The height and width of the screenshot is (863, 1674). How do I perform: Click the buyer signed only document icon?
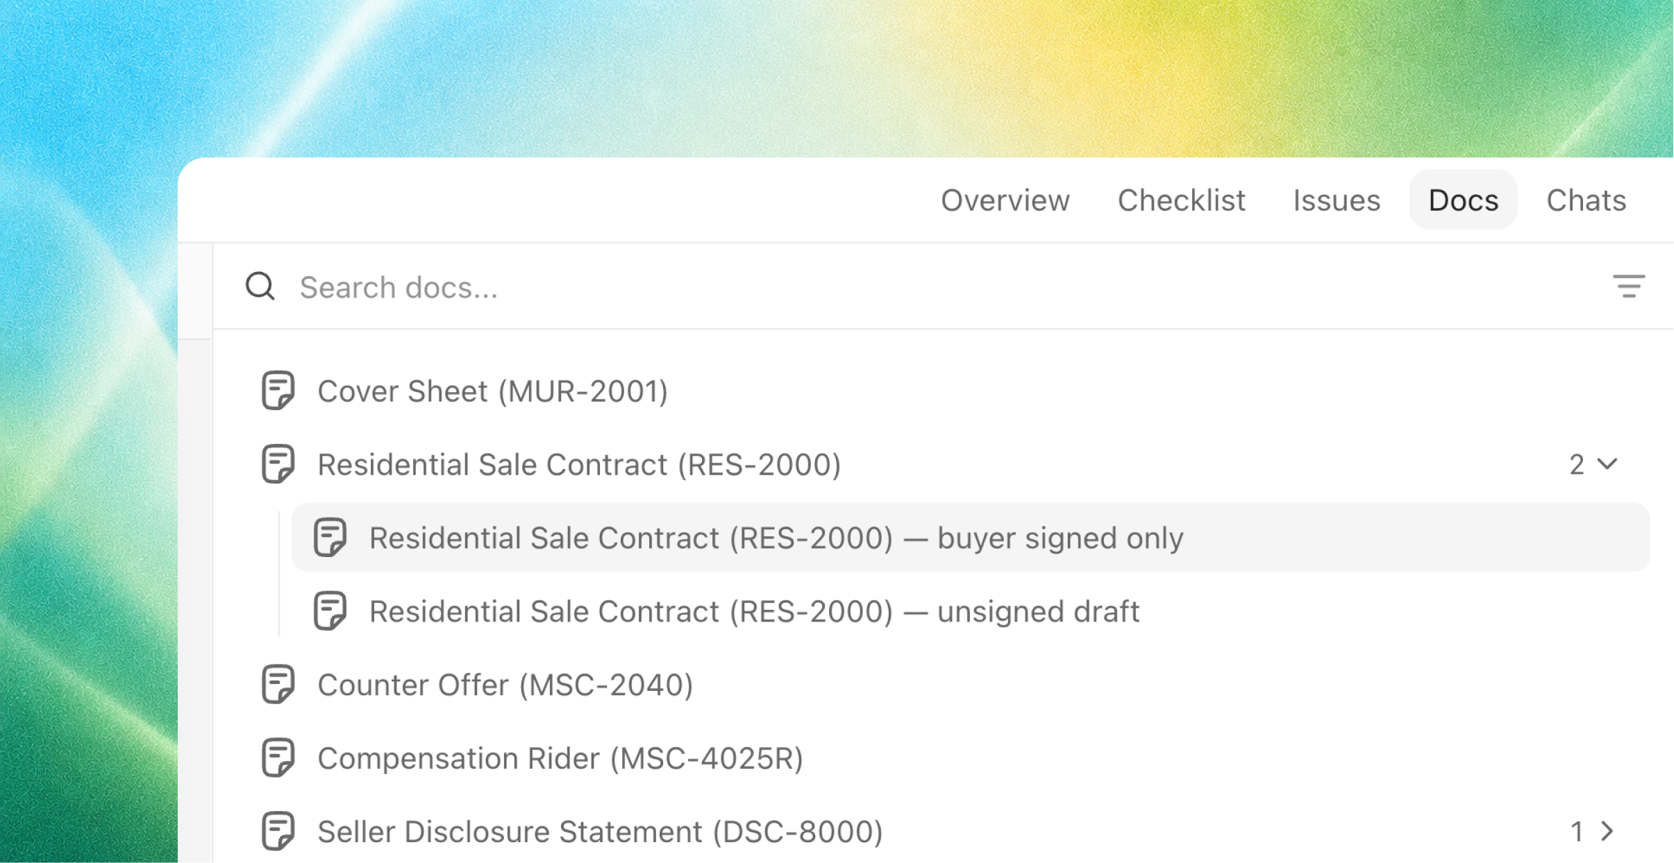[x=330, y=538]
